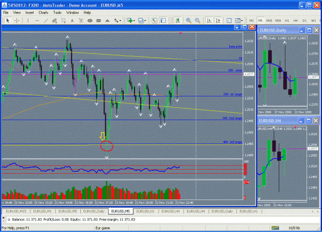Select the equidistant channel tool

pos(55,20)
